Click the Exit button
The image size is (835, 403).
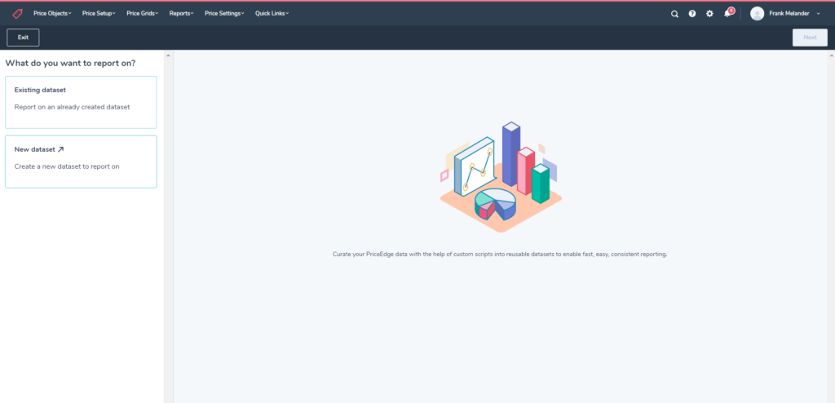coord(23,38)
